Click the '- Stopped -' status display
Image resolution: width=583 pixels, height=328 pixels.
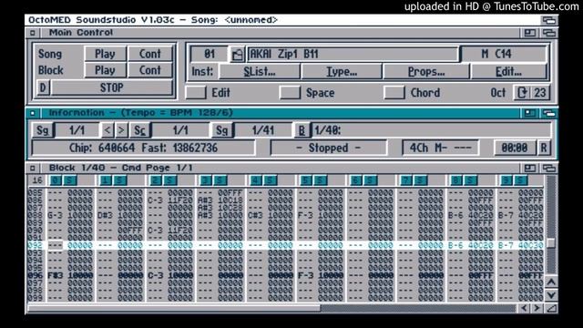tap(329, 148)
